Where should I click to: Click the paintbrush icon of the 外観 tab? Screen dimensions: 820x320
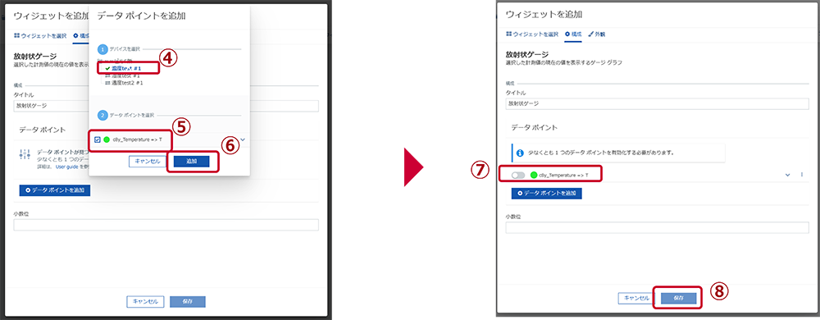click(590, 34)
